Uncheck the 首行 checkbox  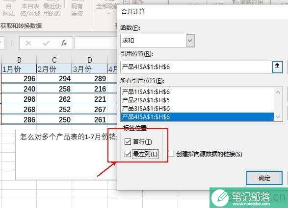(x=128, y=141)
